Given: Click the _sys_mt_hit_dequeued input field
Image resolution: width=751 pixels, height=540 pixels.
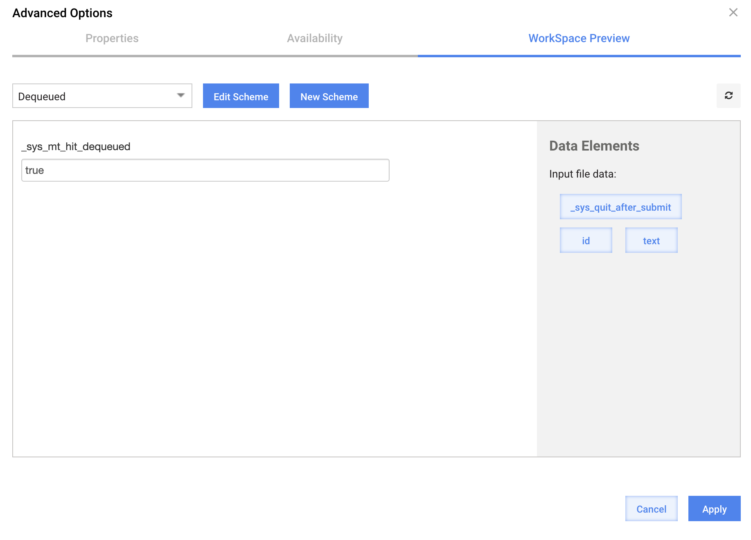Looking at the screenshot, I should click(205, 170).
